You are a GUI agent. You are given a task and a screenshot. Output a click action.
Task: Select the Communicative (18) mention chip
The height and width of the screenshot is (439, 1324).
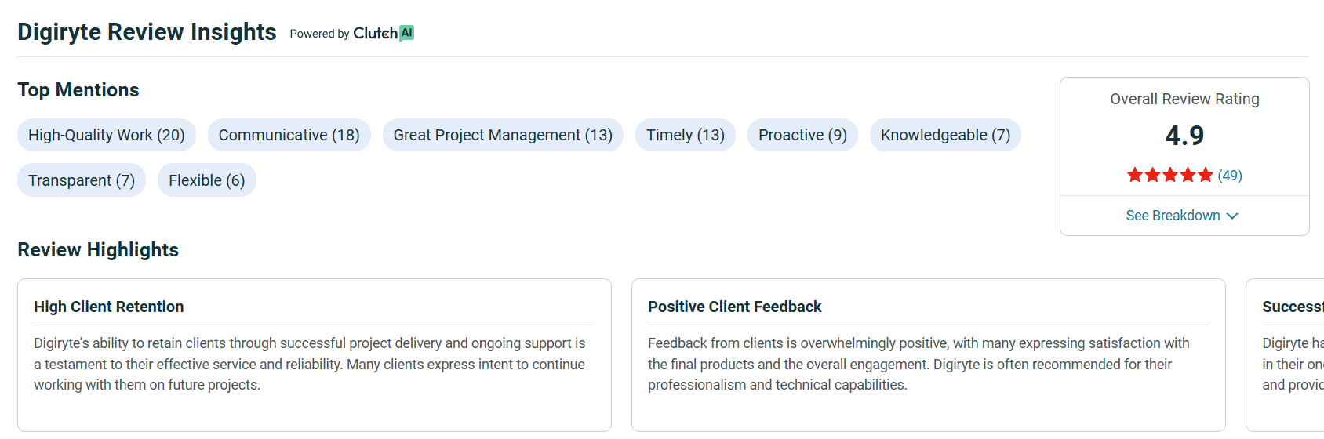[x=289, y=135]
